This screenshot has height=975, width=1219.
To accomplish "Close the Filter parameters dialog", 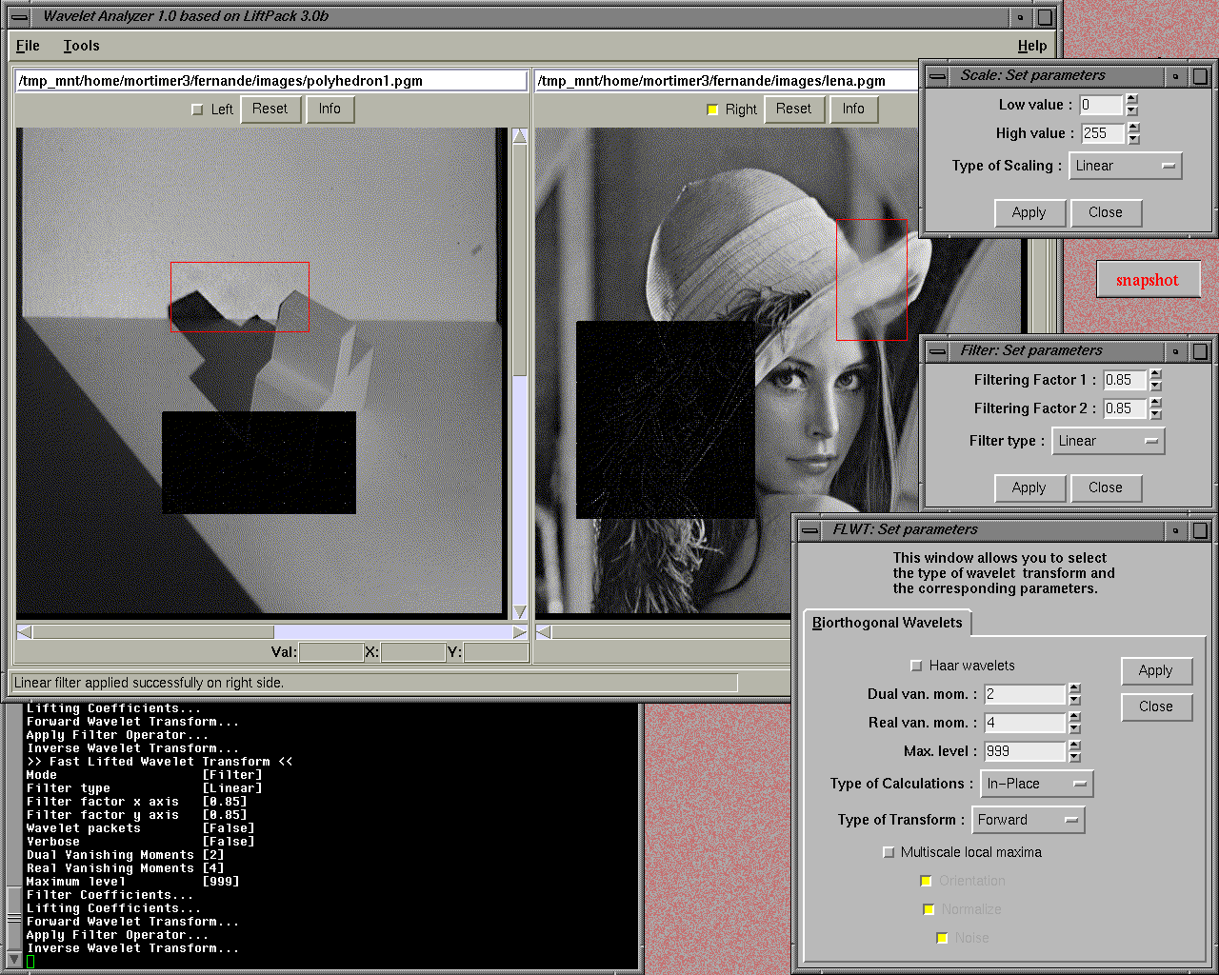I will [1106, 487].
